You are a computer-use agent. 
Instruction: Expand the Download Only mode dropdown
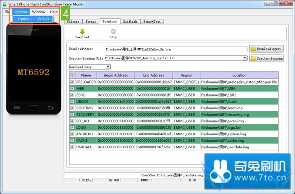(108, 67)
